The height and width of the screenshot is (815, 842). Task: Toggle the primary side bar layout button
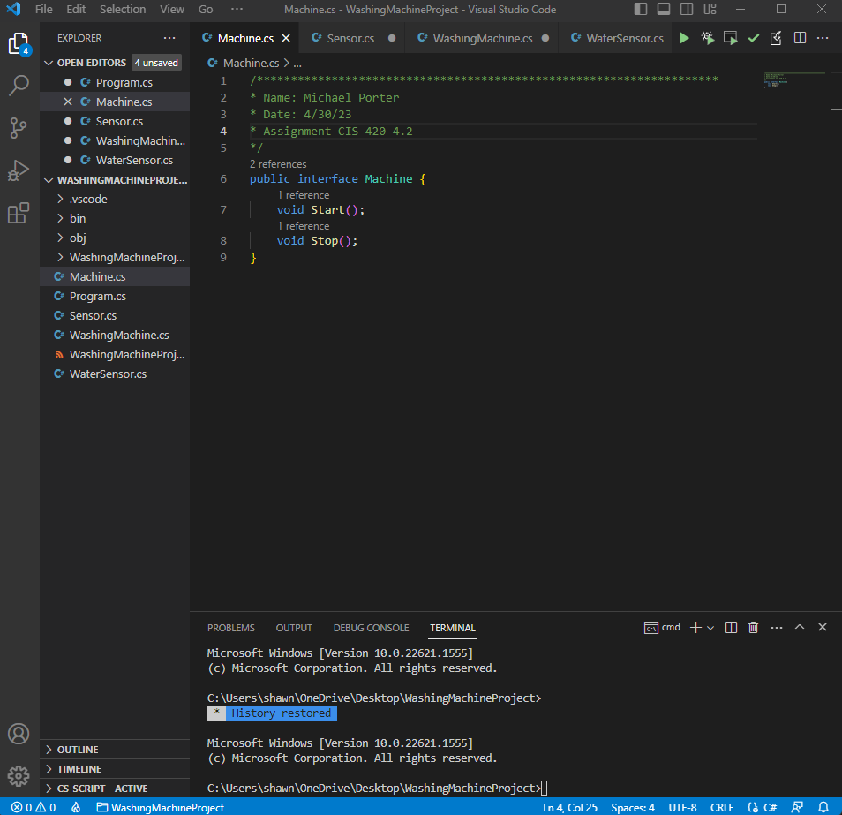[641, 9]
